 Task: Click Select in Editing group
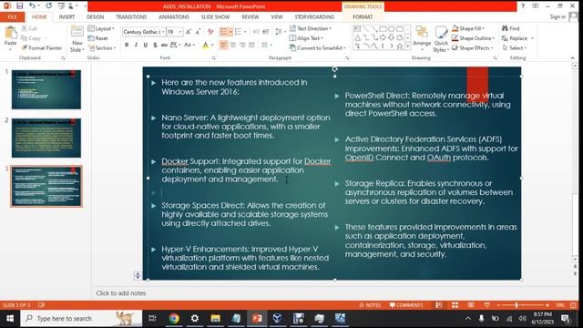coord(514,48)
